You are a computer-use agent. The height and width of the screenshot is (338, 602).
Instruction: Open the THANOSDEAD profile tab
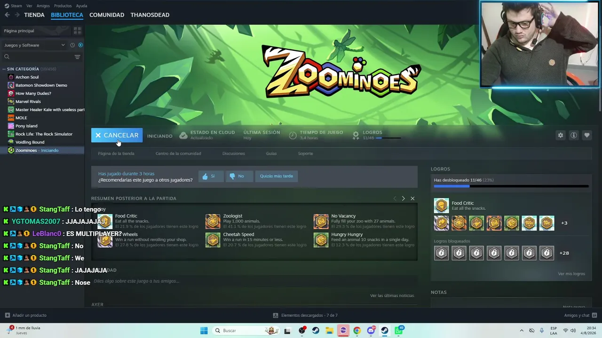coord(150,15)
